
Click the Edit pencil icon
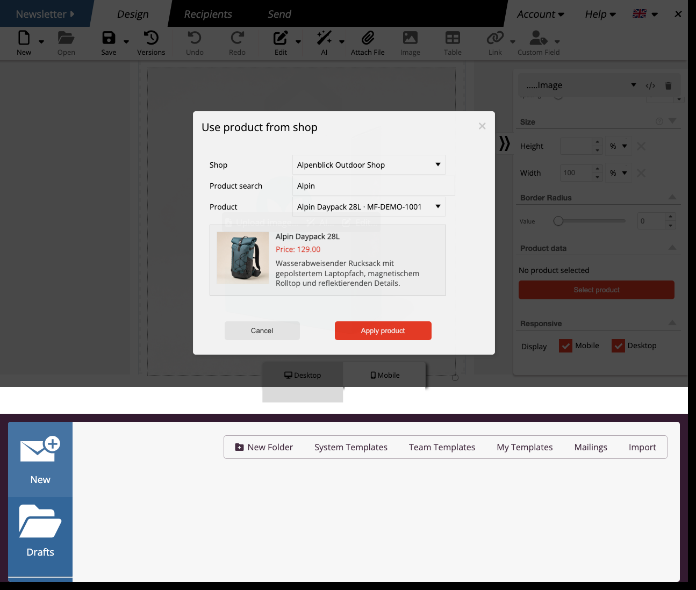coord(281,38)
